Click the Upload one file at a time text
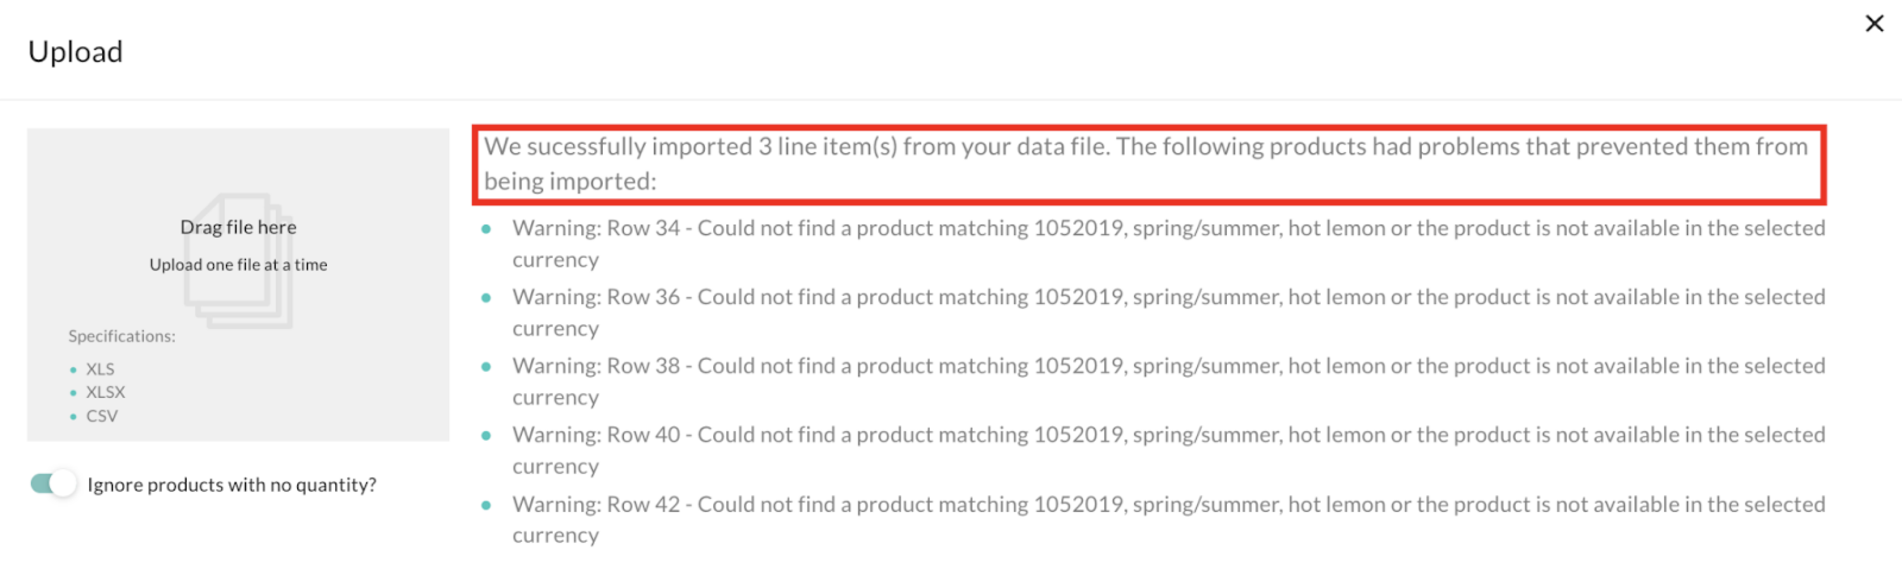 (238, 265)
